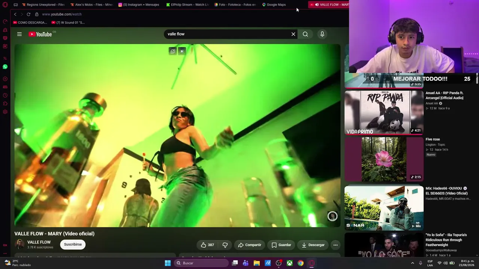The height and width of the screenshot is (269, 479).
Task: Open Mix Hades66 playlist thumbnail
Action: coord(384,208)
